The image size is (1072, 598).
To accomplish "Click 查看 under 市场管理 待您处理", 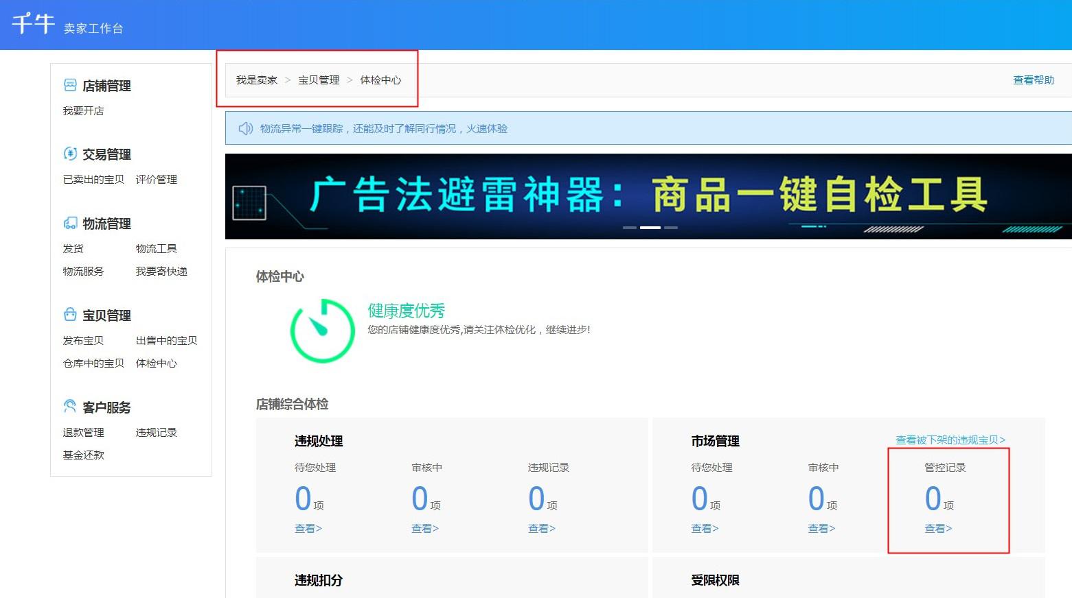I will 705,528.
